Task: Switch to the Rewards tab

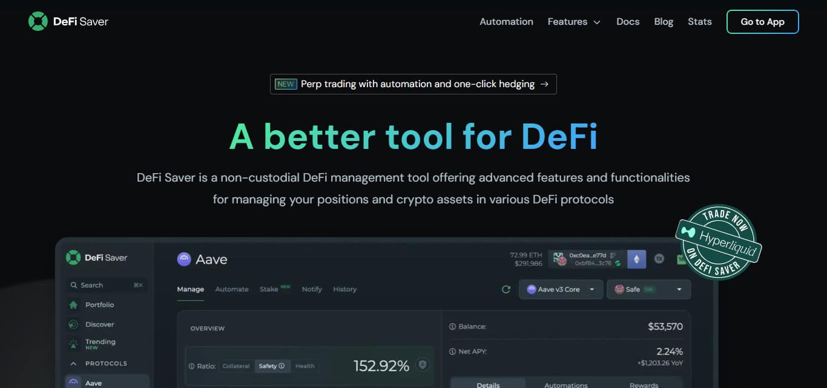Action: (x=644, y=383)
